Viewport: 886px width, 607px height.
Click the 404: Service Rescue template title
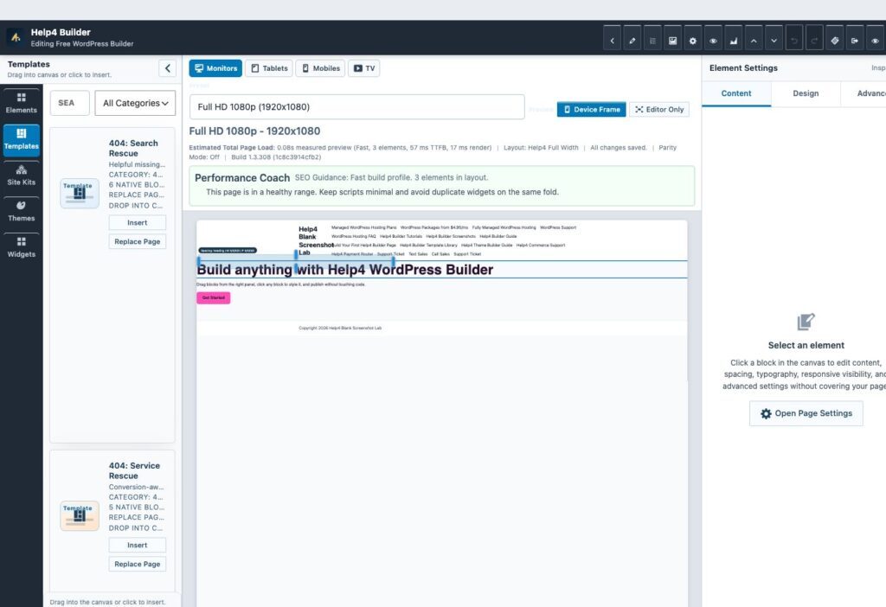pyautogui.click(x=134, y=470)
